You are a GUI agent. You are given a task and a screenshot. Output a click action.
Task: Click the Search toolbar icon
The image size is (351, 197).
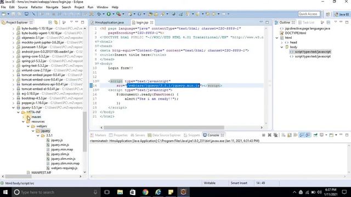(x=163, y=14)
